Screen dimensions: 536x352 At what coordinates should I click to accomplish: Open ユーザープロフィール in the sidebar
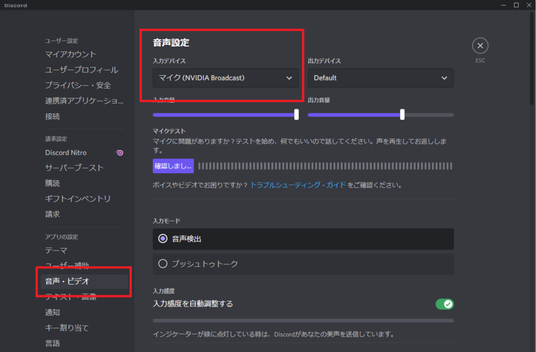click(81, 70)
